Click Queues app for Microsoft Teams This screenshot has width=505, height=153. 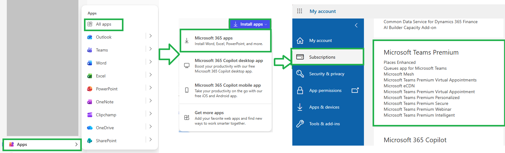tap(415, 68)
